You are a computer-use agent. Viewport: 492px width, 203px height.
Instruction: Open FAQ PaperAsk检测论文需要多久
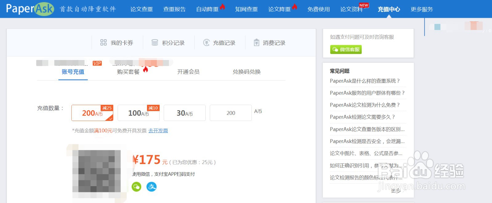coord(362,117)
